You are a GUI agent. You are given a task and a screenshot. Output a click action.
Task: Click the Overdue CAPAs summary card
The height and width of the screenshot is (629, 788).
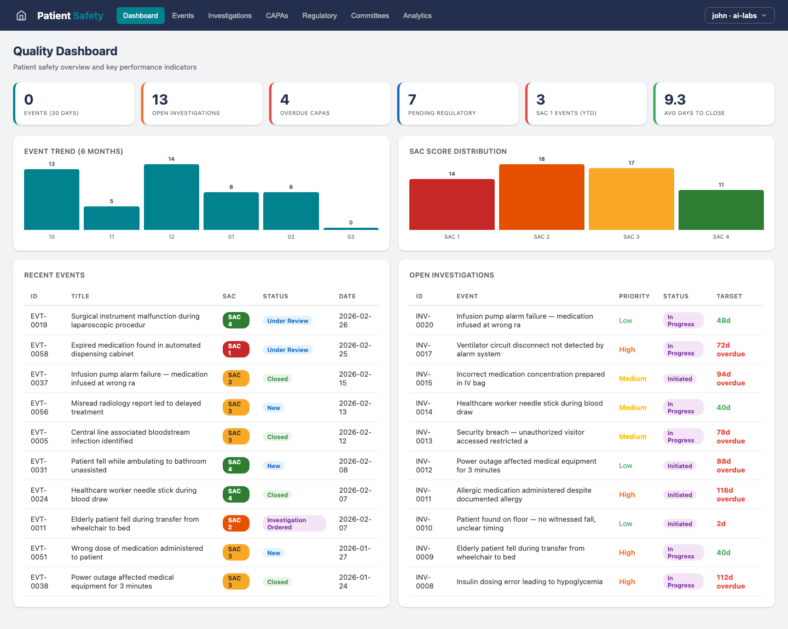[330, 103]
